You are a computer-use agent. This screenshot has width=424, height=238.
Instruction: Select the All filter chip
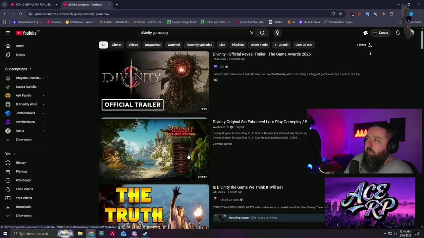[103, 45]
